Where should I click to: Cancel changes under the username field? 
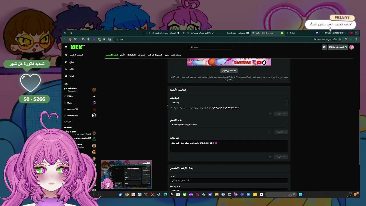pyautogui.click(x=269, y=114)
